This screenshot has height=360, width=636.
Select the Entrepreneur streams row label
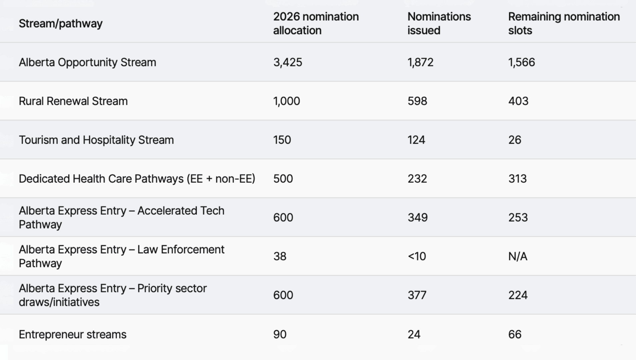(x=72, y=334)
